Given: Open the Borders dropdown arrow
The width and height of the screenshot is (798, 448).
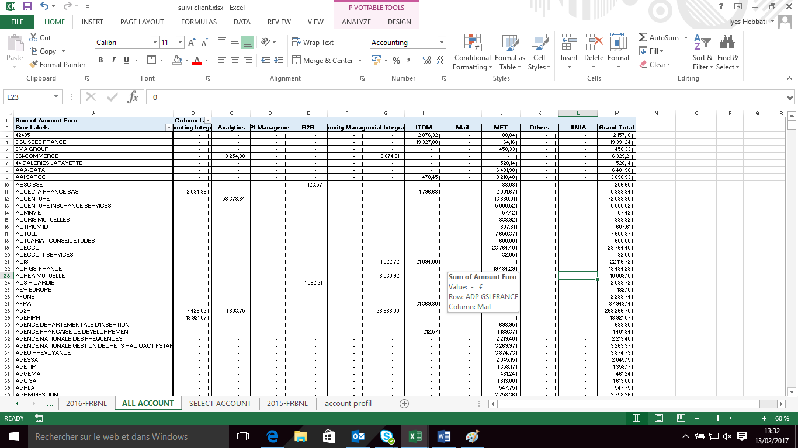Looking at the screenshot, I should pyautogui.click(x=161, y=61).
